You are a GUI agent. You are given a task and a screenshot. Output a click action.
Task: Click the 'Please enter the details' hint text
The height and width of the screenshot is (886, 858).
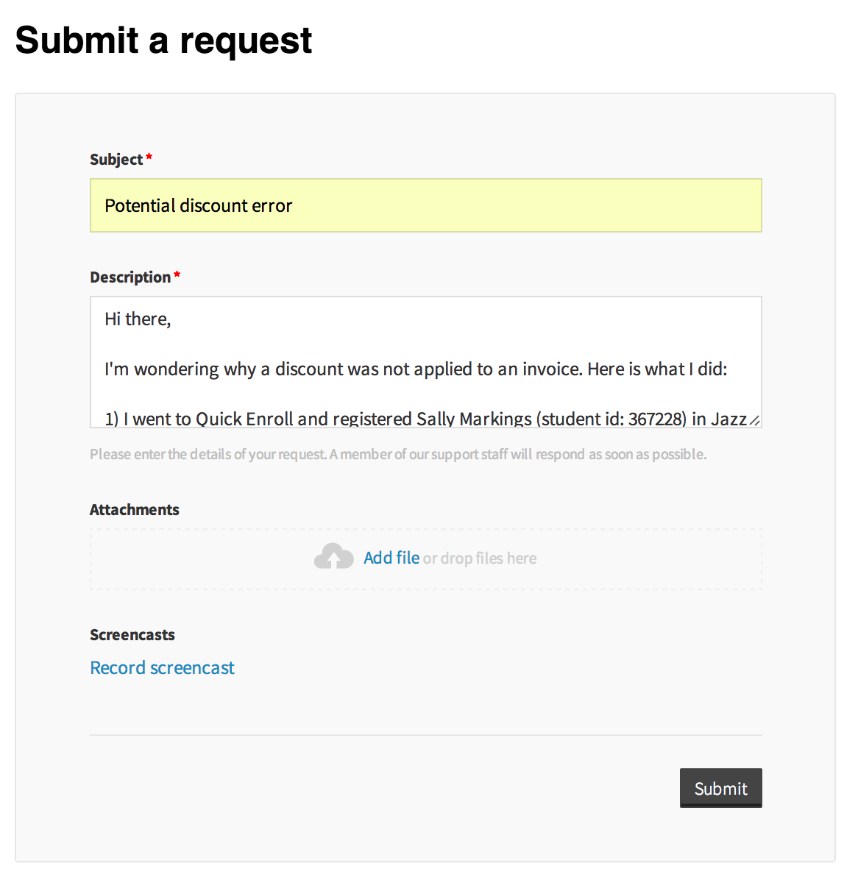pos(398,454)
